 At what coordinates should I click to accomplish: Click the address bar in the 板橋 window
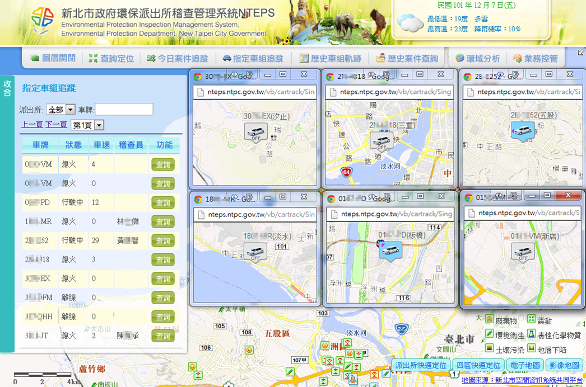coord(390,214)
